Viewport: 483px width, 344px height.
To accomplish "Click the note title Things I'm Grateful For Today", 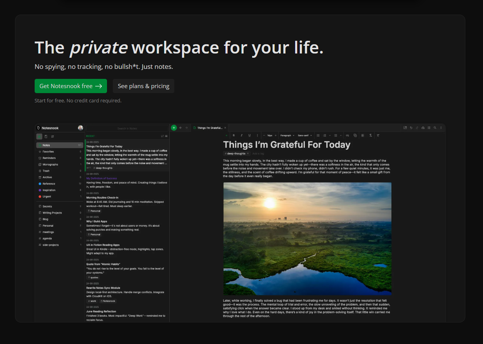I will point(287,145).
